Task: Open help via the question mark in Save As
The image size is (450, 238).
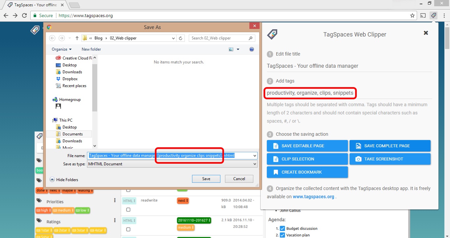Action: 251,49
